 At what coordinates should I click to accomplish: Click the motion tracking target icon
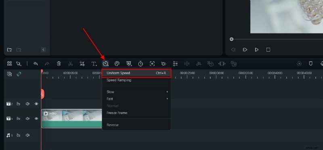[x=152, y=64]
